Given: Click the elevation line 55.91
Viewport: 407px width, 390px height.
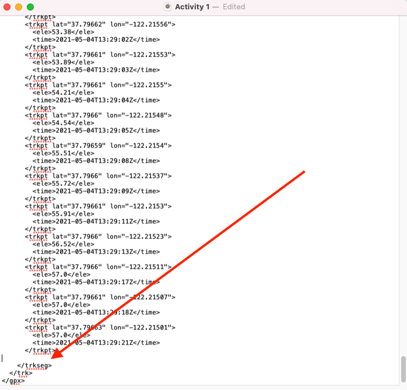Looking at the screenshot, I should click(64, 214).
